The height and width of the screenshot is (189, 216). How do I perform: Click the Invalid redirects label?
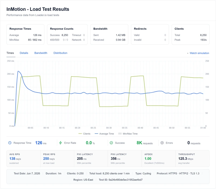138,40
